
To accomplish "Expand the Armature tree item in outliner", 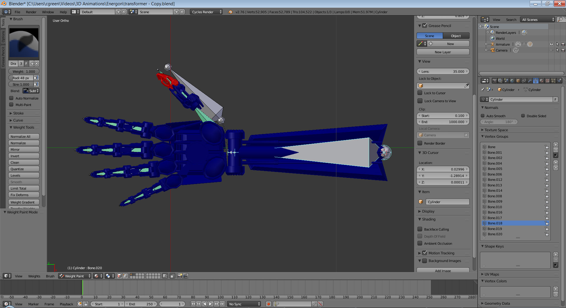I will (x=486, y=44).
